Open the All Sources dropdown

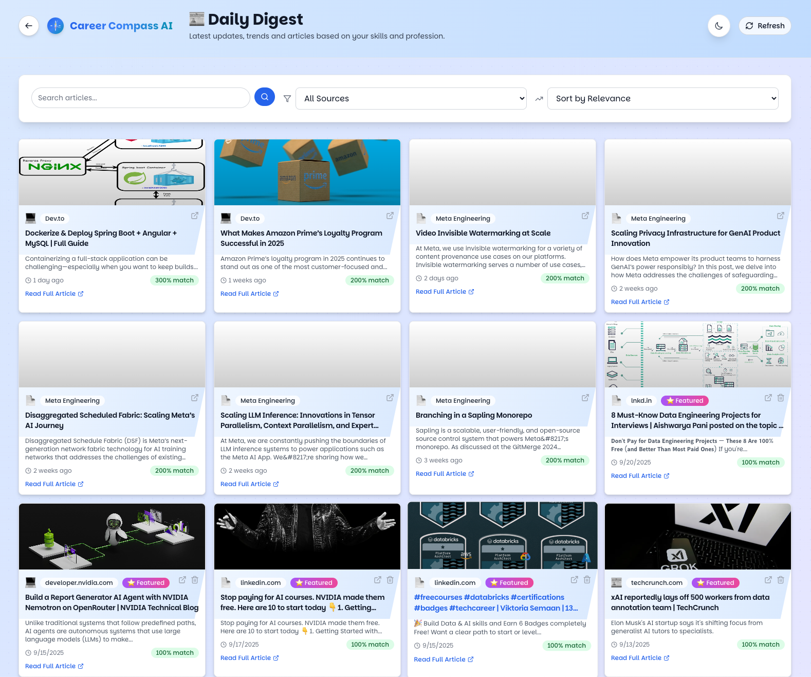(411, 98)
